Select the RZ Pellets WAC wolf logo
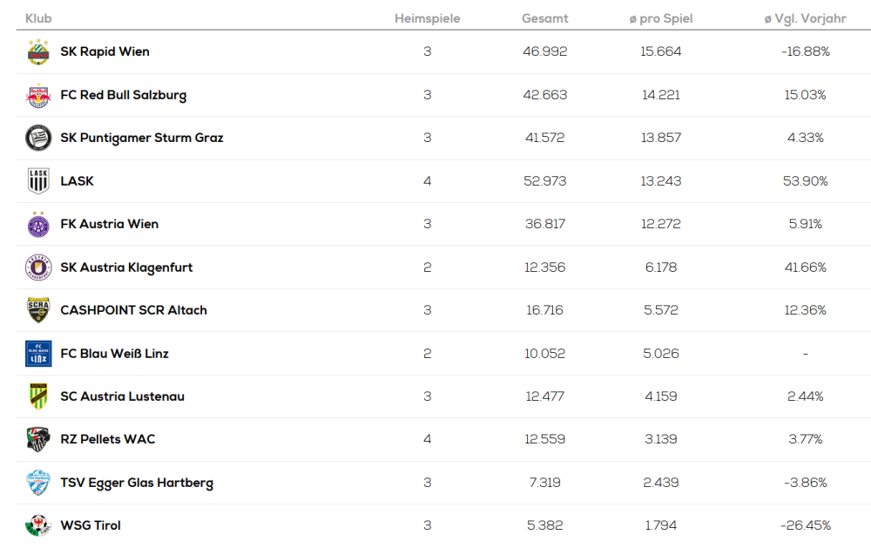This screenshot has height=555, width=871. pos(38,439)
